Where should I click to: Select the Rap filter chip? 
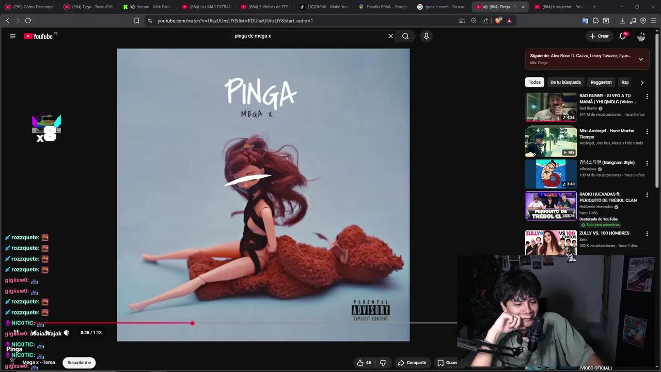[x=625, y=82]
